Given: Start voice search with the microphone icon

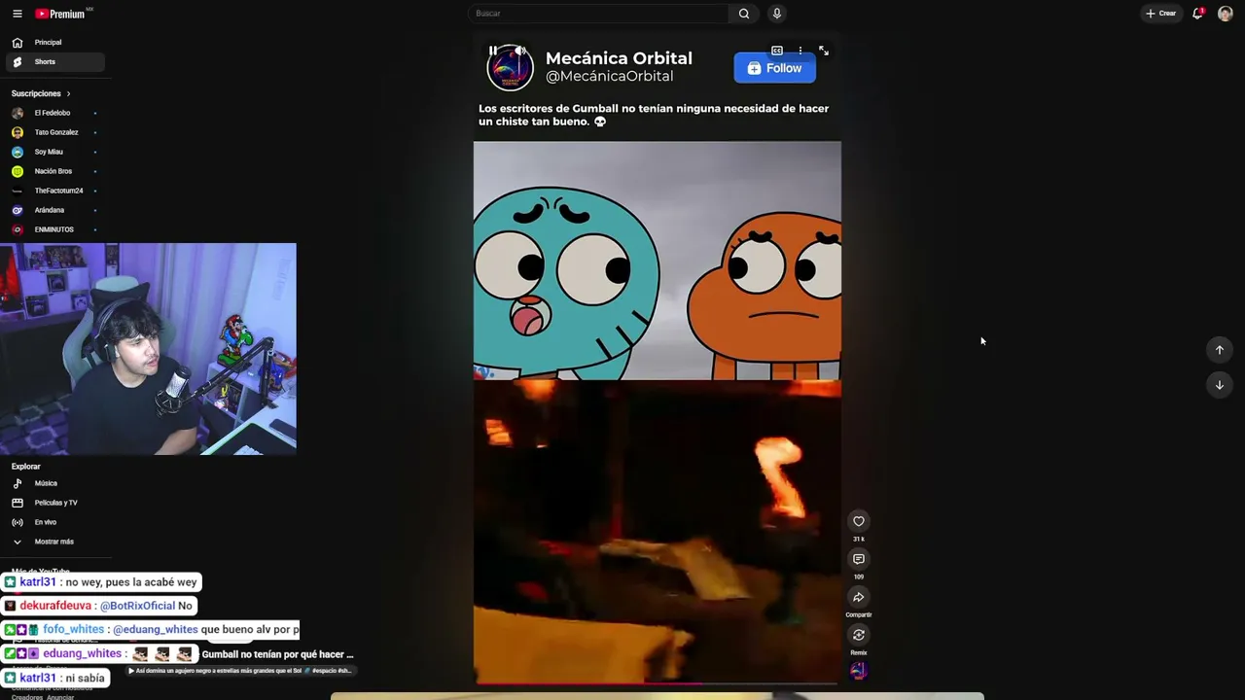Looking at the screenshot, I should [776, 14].
